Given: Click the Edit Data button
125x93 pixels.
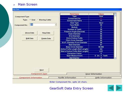Looking at the screenshot, I should [x=29, y=38].
